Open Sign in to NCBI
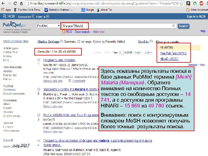Image resolution: width=208 pixels, height=156 pixels. [196, 16]
